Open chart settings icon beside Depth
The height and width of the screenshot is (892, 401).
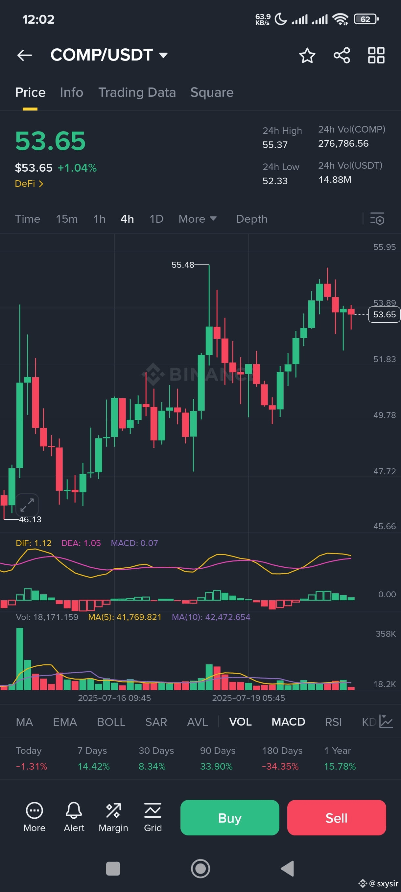377,219
